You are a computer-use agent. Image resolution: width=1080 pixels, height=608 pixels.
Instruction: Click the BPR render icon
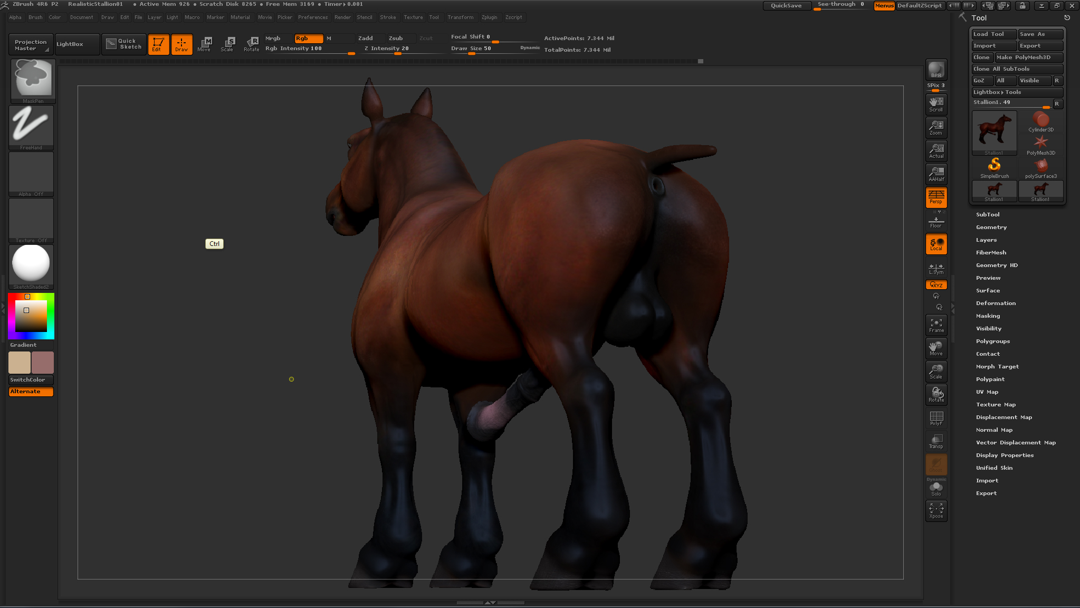(x=936, y=70)
